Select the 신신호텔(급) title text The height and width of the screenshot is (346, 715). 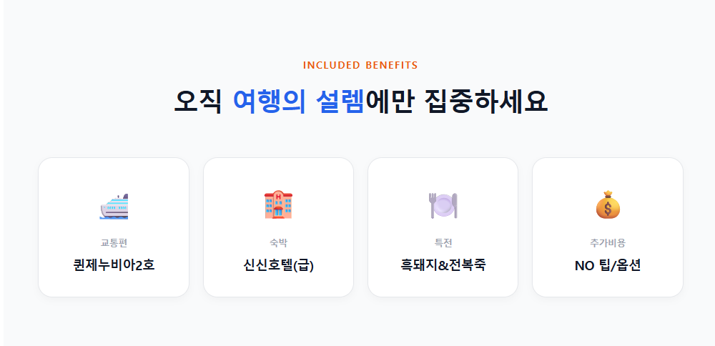(278, 265)
